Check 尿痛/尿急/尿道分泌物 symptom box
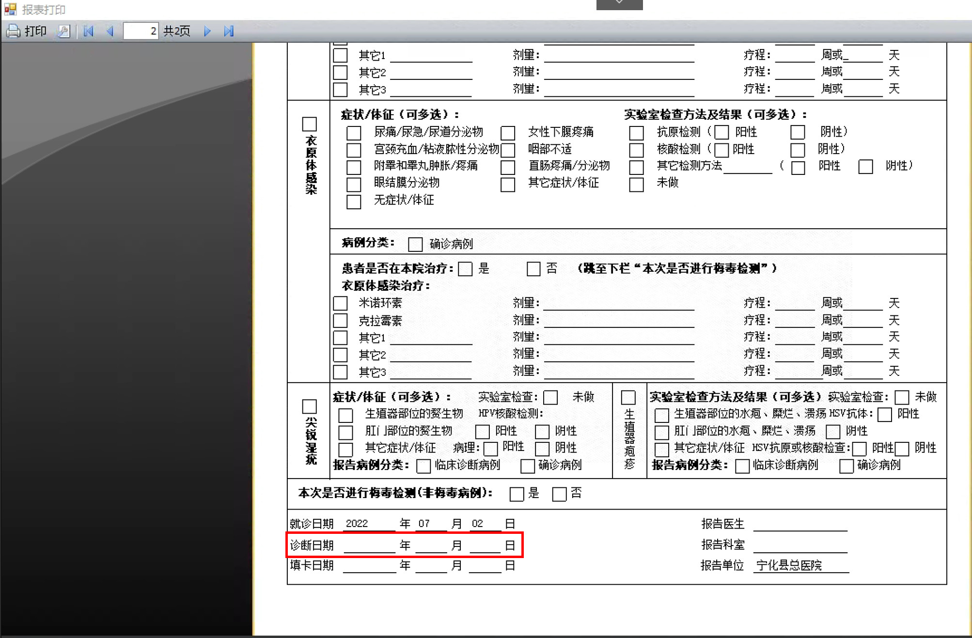Image resolution: width=972 pixels, height=638 pixels. pyautogui.click(x=354, y=133)
